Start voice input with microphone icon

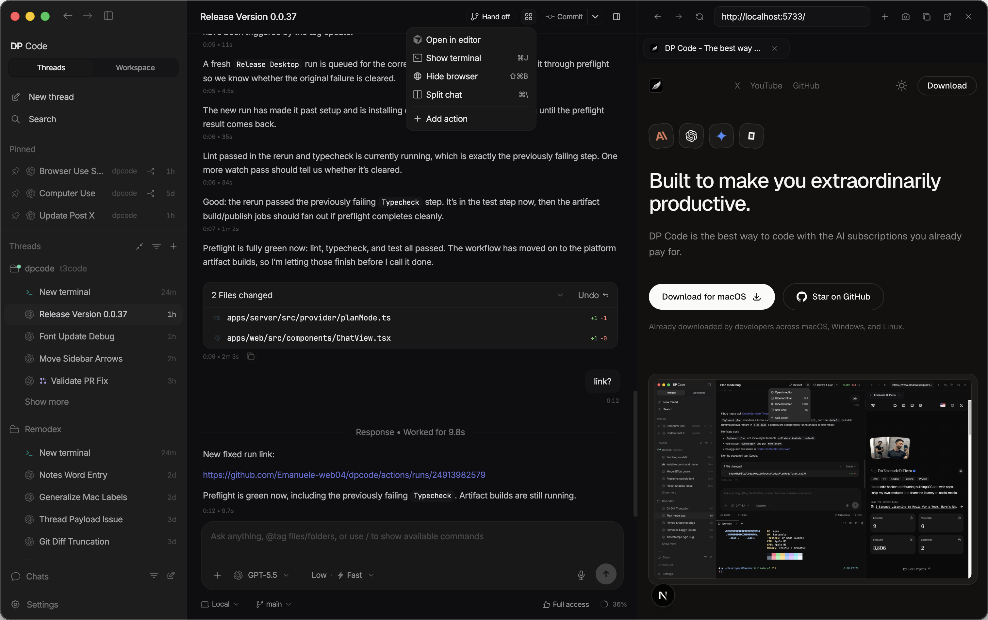pyautogui.click(x=581, y=575)
